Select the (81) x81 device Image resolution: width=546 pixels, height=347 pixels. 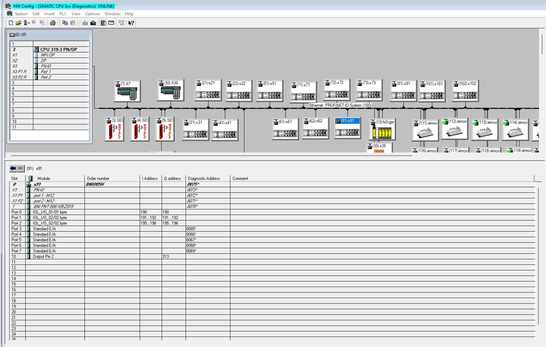(404, 90)
